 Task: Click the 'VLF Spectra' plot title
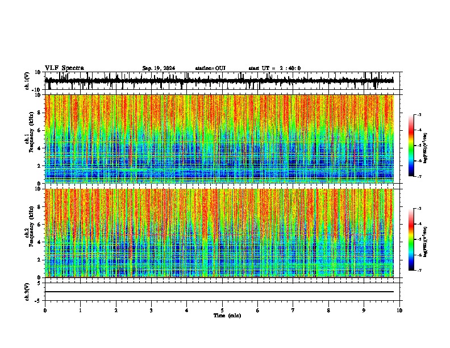coord(64,68)
